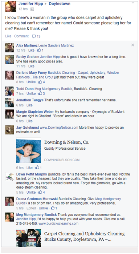Click the group privacy icon beside 12 hrs

click(x=32, y=9)
